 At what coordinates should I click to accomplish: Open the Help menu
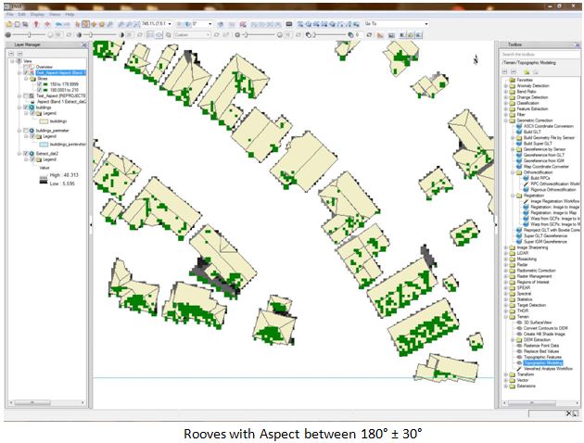tap(69, 15)
